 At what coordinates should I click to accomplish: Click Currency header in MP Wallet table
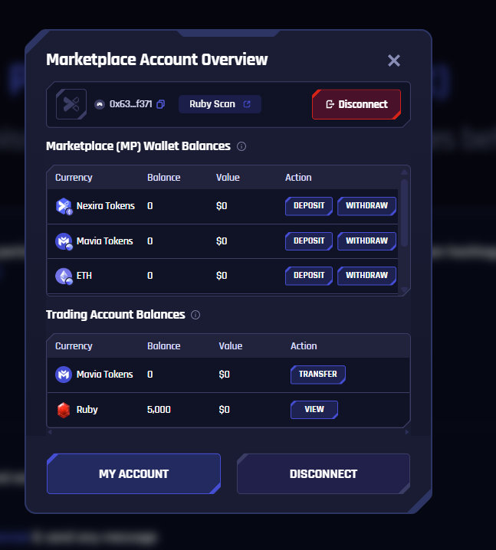(74, 178)
